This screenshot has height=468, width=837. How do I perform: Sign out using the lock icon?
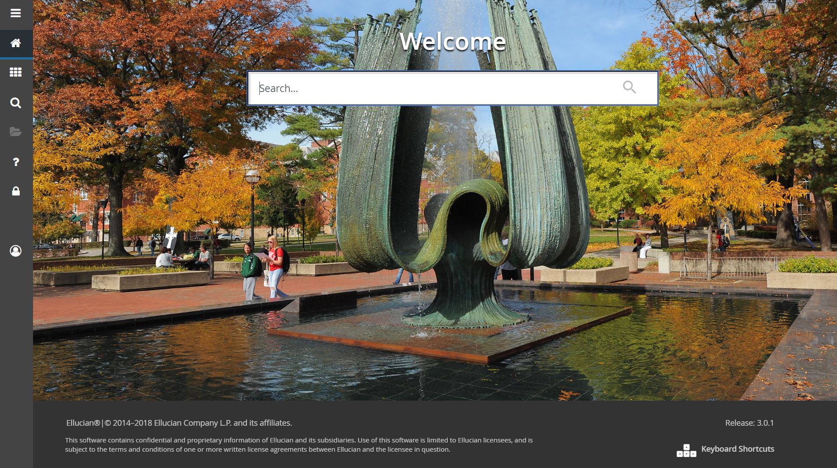(16, 191)
